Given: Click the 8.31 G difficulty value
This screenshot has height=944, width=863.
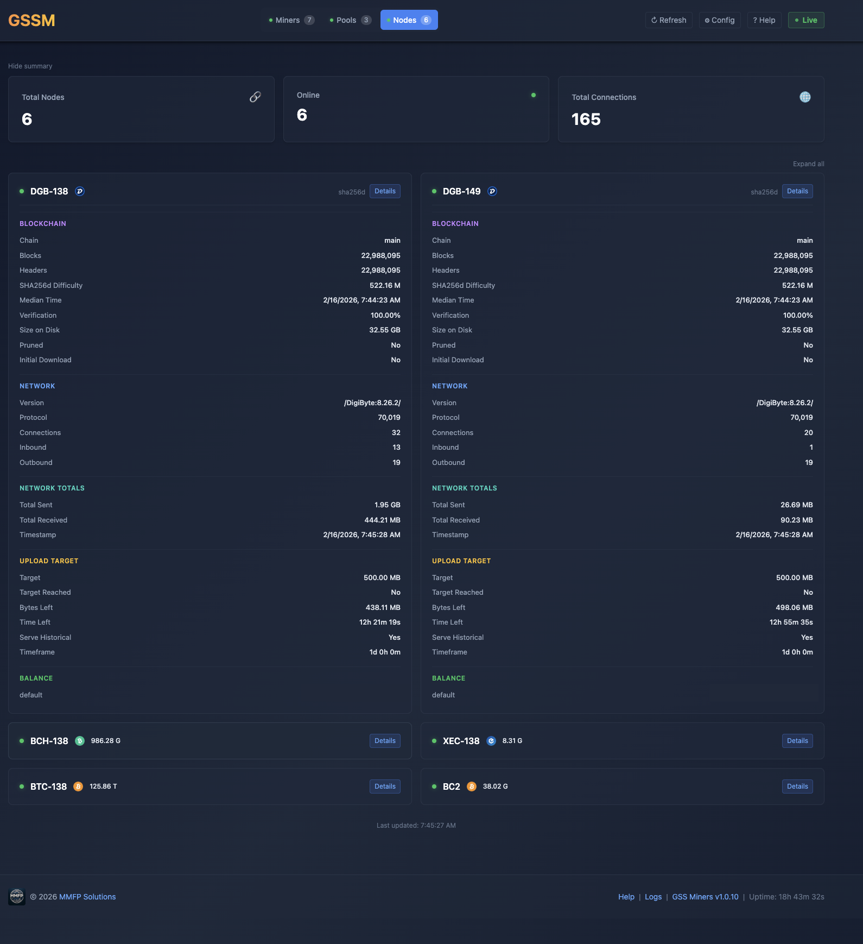Looking at the screenshot, I should [512, 741].
